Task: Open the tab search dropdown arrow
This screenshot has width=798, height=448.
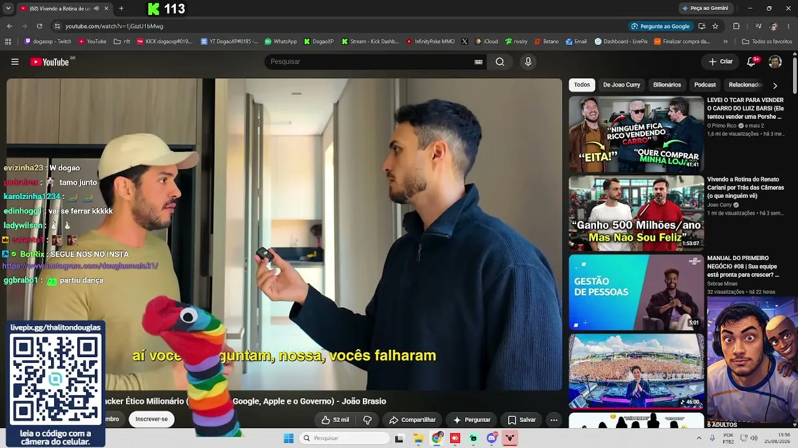Action: pos(8,9)
